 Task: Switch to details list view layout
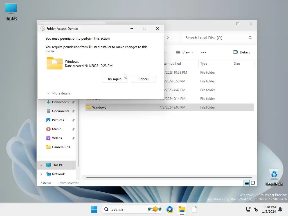point(247,183)
